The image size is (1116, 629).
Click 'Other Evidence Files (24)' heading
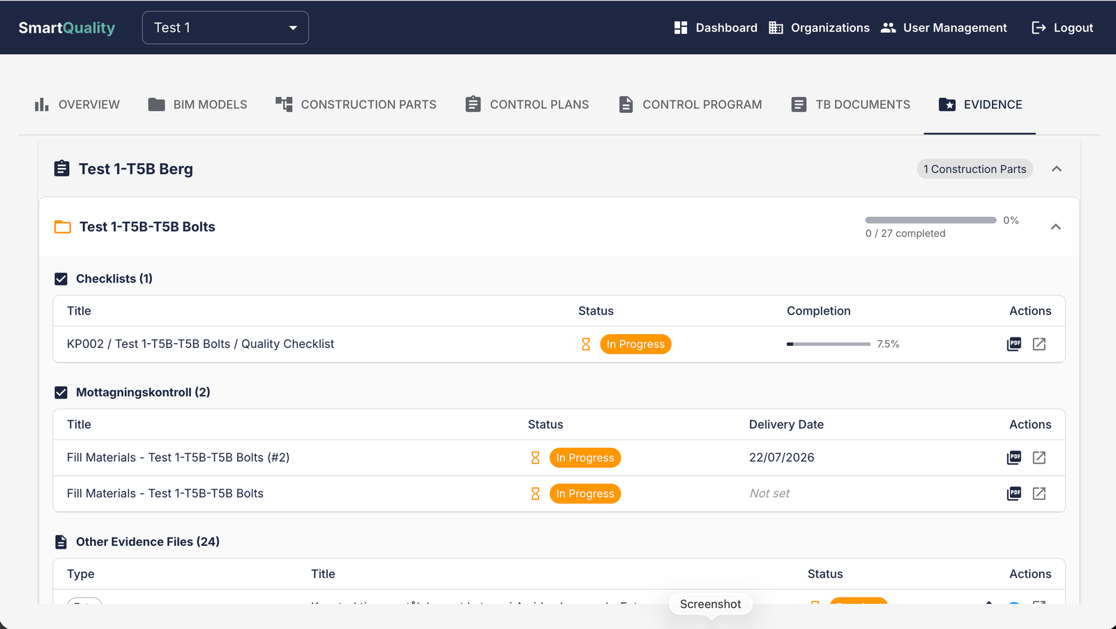coord(148,542)
